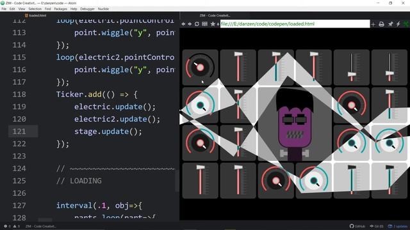410x230 pixels.
Task: Go back in the browser preview pane
Action: (183, 24)
